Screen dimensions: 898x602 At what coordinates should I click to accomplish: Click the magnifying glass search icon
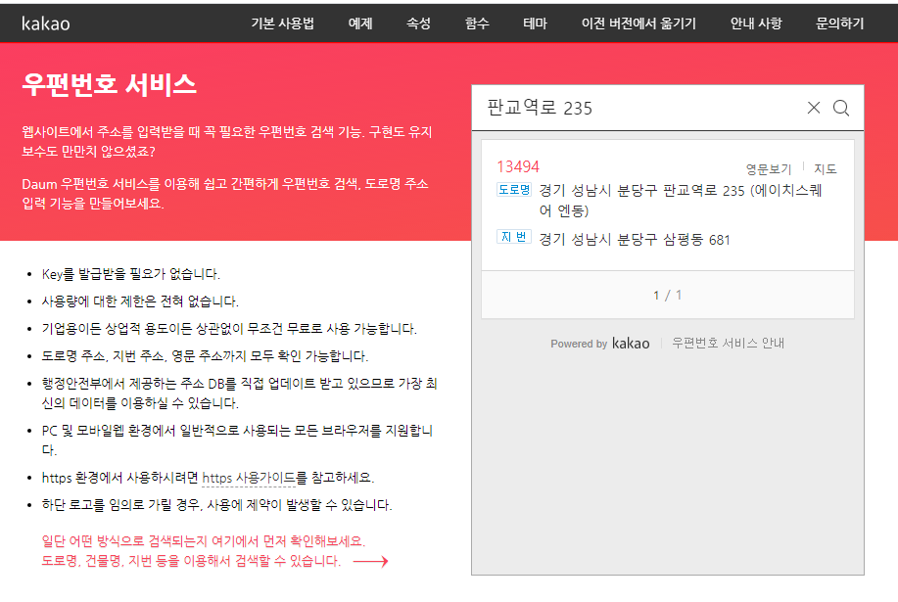coord(841,108)
